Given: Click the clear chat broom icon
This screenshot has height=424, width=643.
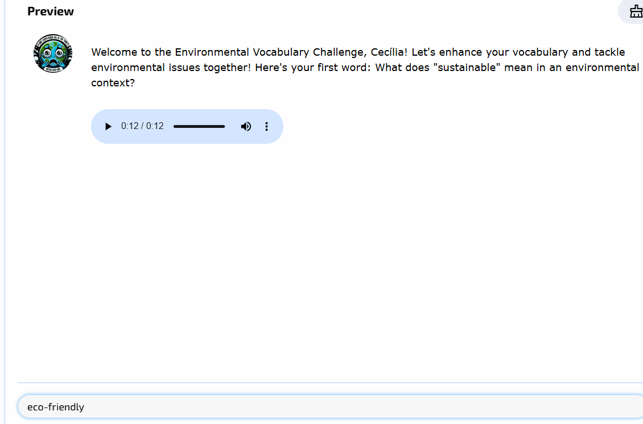Looking at the screenshot, I should pyautogui.click(x=635, y=11).
